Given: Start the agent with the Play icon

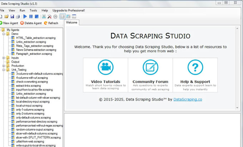Looking at the screenshot, I should [x=25, y=16].
